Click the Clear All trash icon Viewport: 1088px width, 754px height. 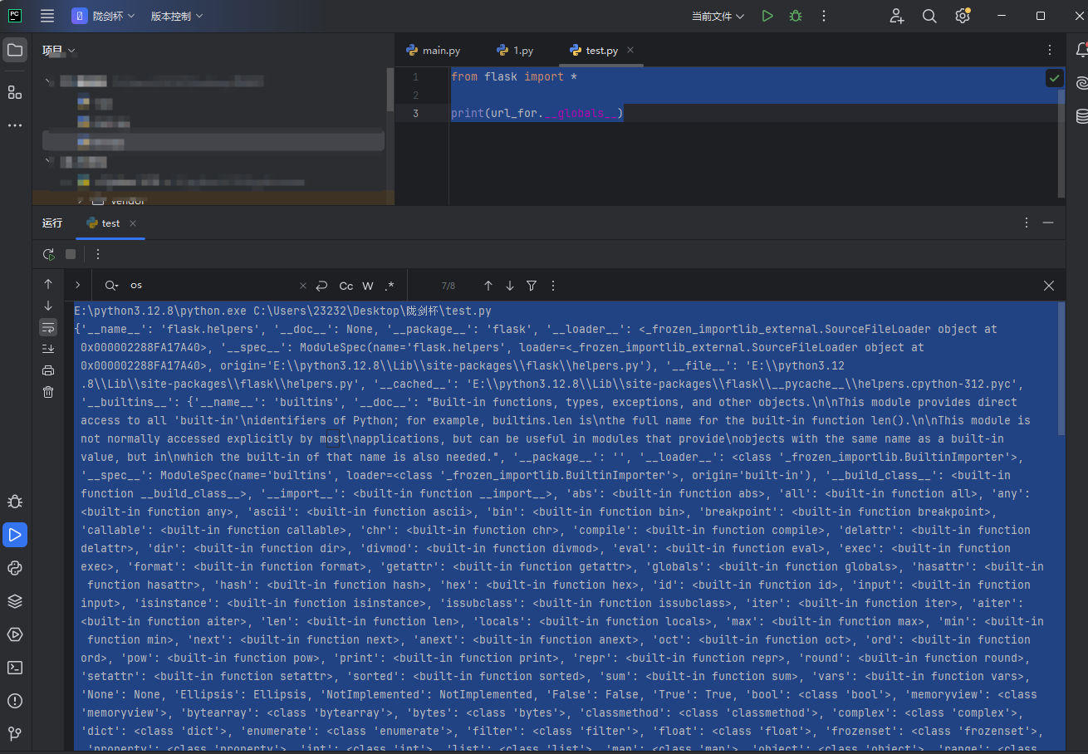pos(48,392)
